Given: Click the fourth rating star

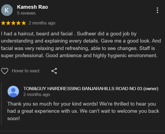Looking at the screenshot, I should (18, 23).
